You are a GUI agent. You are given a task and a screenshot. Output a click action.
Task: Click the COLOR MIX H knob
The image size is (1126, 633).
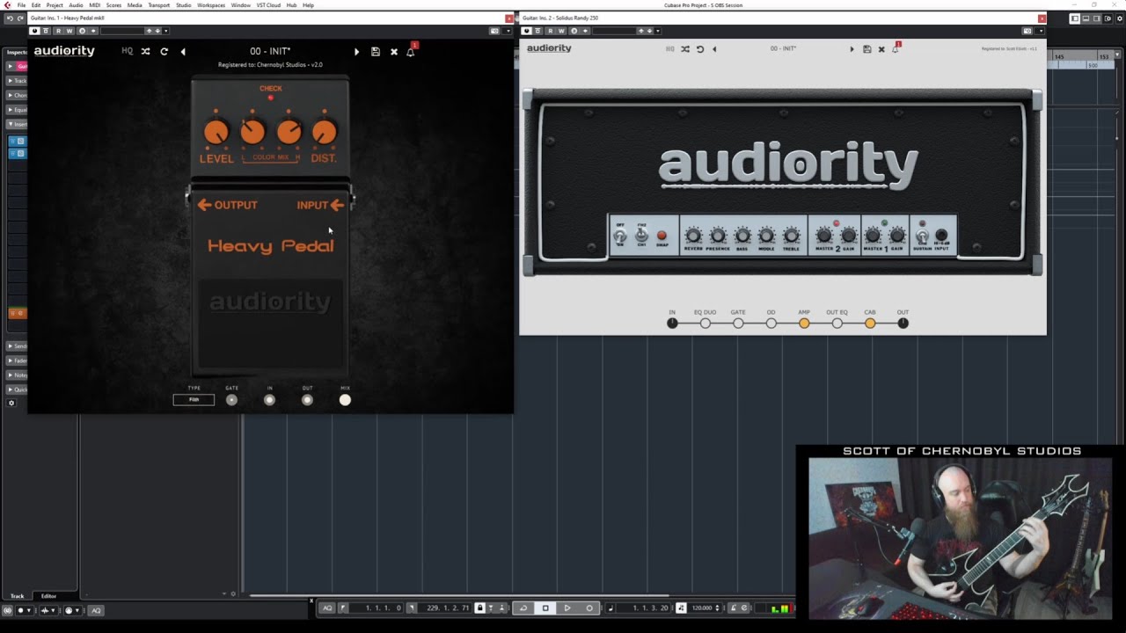click(x=289, y=132)
